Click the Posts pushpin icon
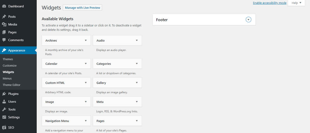 [x=4, y=17]
